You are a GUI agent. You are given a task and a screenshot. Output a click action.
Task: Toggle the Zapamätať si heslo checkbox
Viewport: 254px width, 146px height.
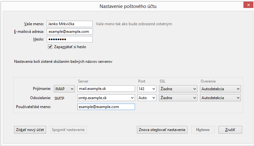pos(50,47)
